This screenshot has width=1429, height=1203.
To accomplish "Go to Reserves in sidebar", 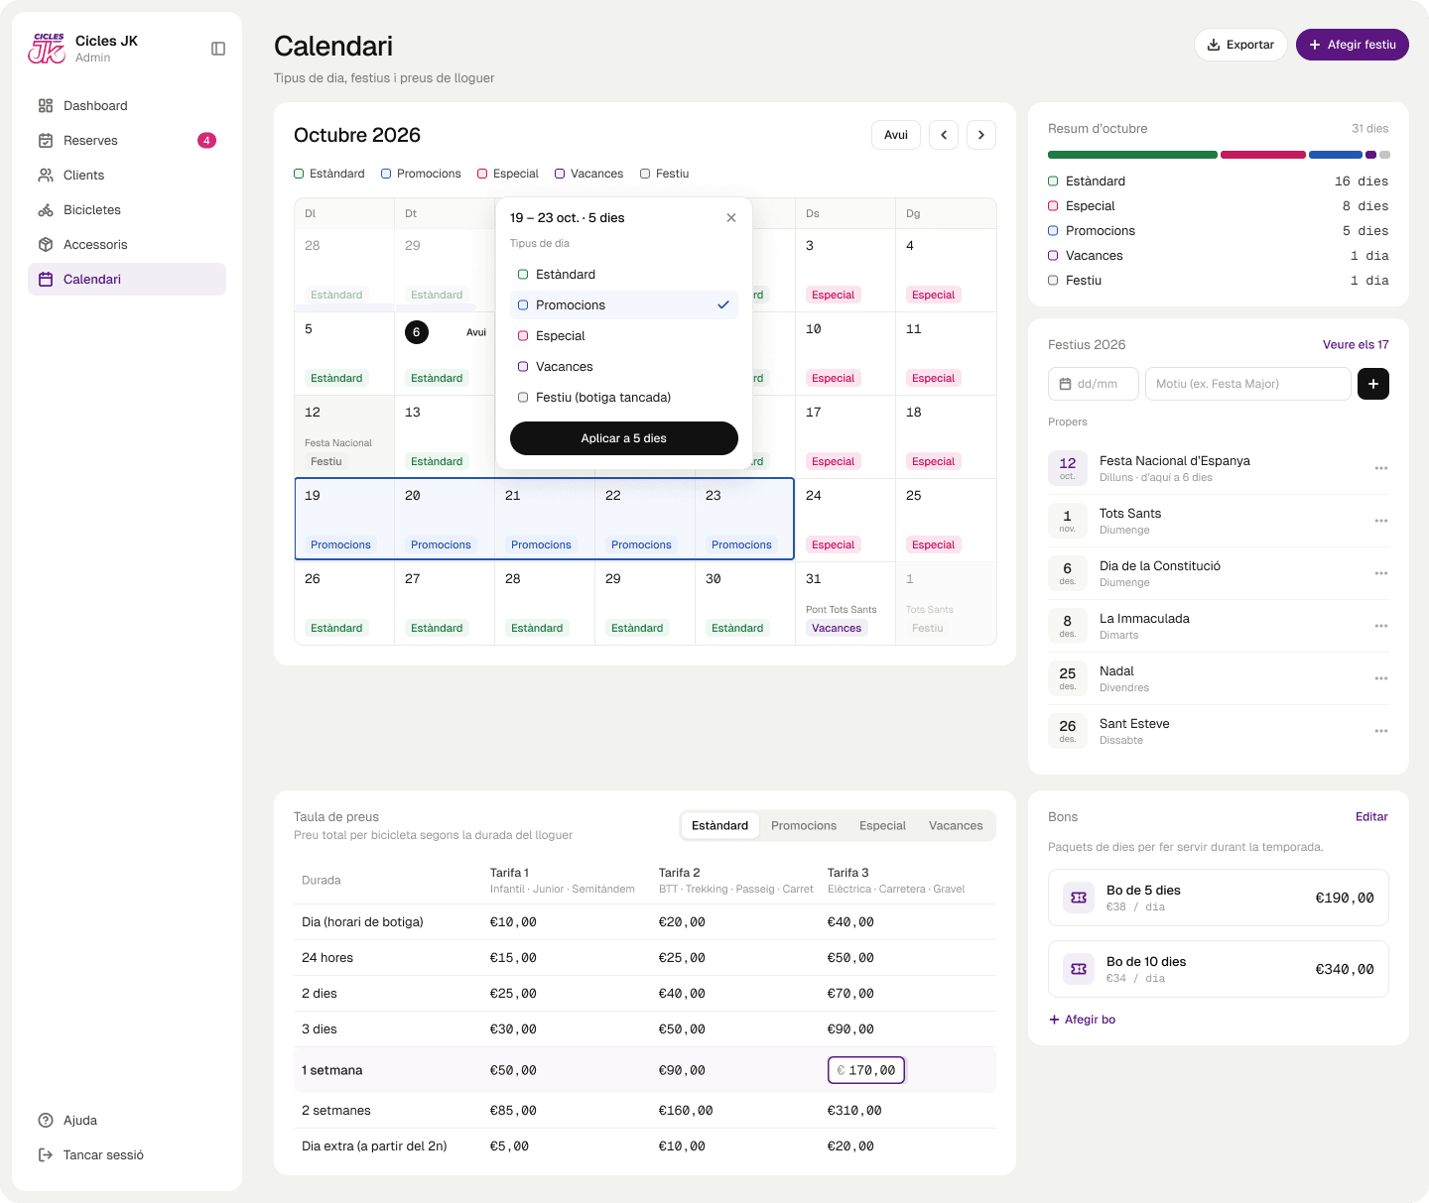I will point(127,140).
